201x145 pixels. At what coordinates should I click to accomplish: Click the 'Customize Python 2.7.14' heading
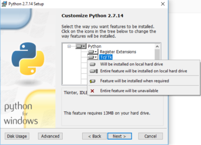(93, 16)
